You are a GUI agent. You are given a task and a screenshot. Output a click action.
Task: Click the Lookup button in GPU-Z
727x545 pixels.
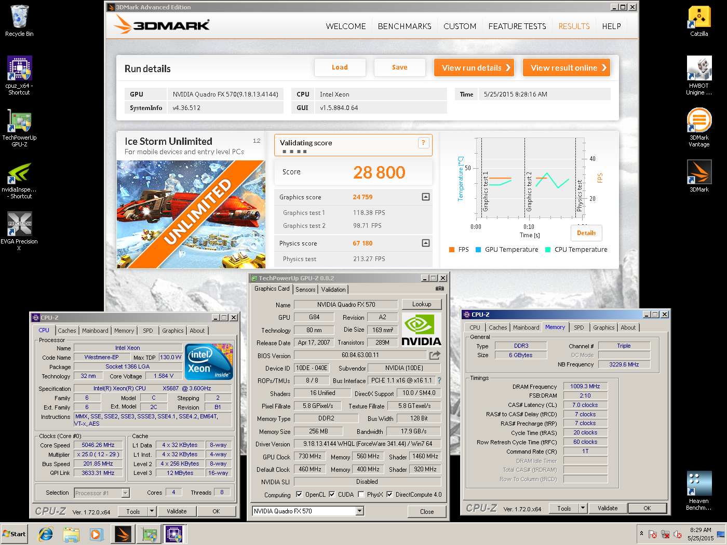pyautogui.click(x=422, y=304)
